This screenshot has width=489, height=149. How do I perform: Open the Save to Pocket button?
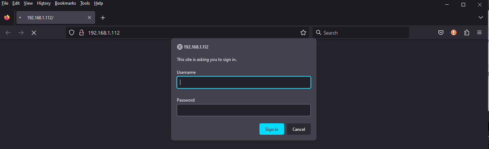[x=441, y=33]
